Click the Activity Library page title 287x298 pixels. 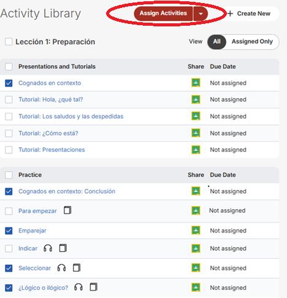pos(40,13)
